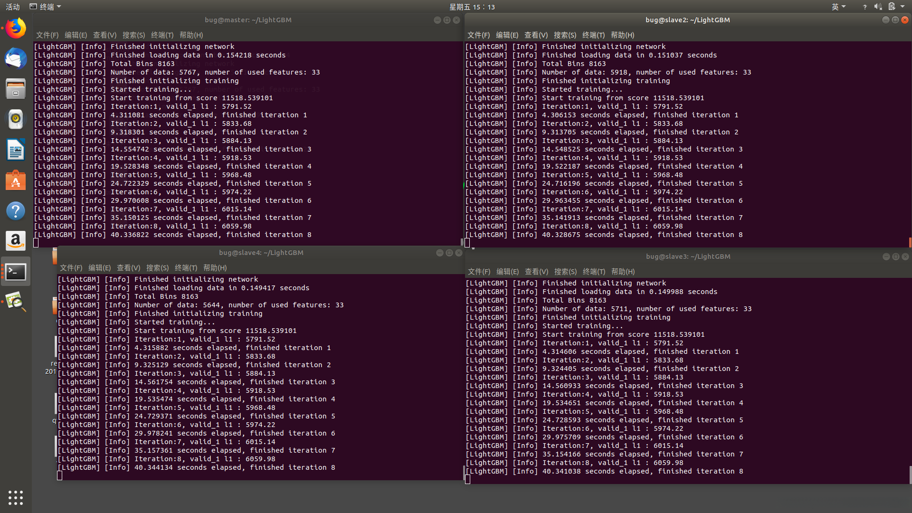Open 文件(F) menu in master terminal
The image size is (912, 513).
point(47,35)
